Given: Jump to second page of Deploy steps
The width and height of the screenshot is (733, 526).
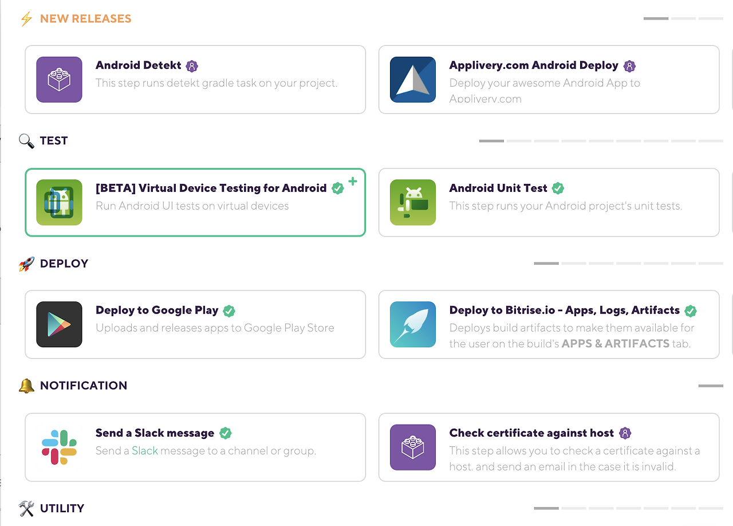Looking at the screenshot, I should point(574,264).
